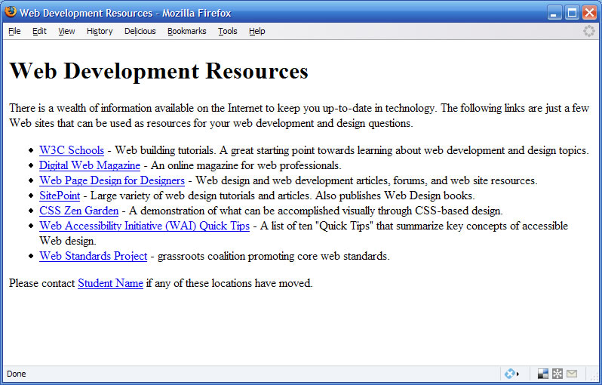This screenshot has height=385, width=602.
Task: Click the Firefox logo in the title bar
Action: click(x=11, y=12)
